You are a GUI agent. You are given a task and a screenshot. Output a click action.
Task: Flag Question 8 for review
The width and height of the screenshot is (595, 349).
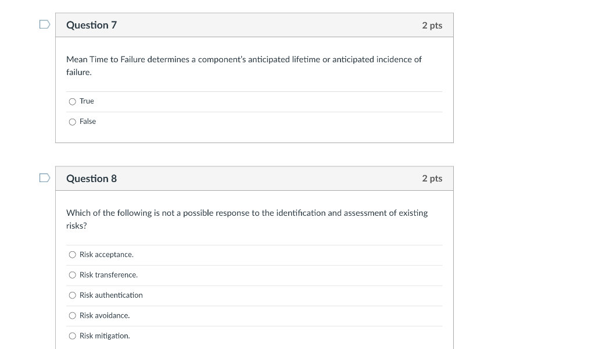coord(45,178)
